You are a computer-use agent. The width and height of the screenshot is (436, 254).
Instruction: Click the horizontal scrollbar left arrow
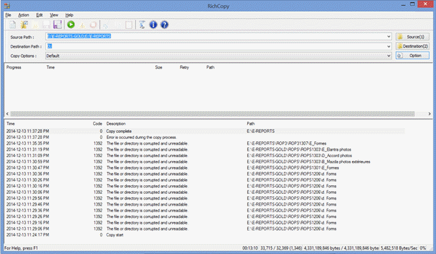pyautogui.click(x=7, y=114)
